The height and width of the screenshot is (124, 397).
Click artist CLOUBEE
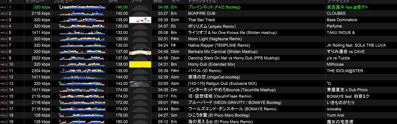pyautogui.click(x=336, y=14)
